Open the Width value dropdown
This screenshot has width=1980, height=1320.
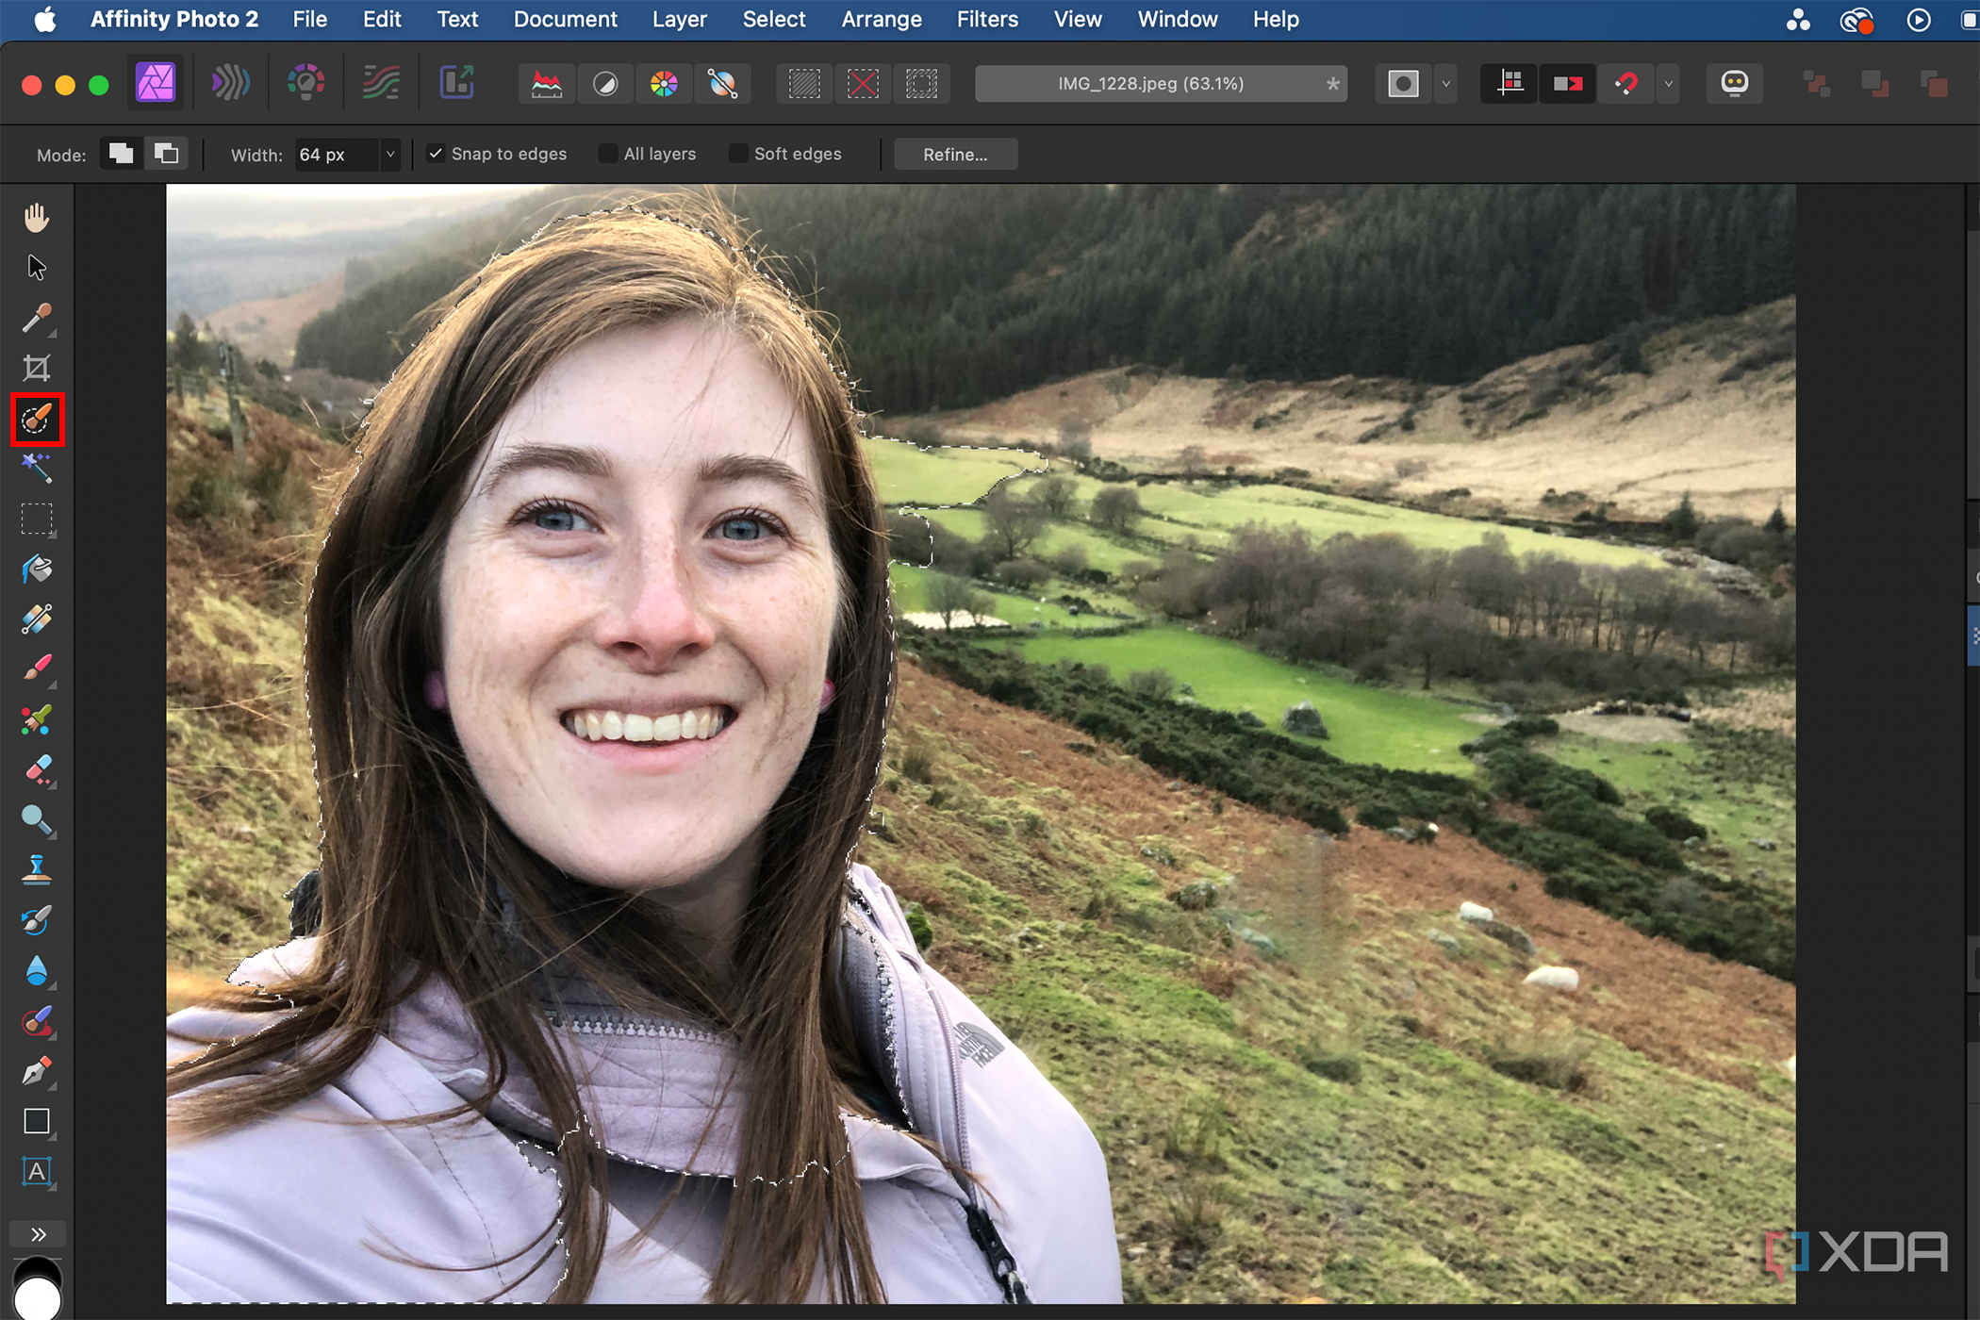coord(389,154)
